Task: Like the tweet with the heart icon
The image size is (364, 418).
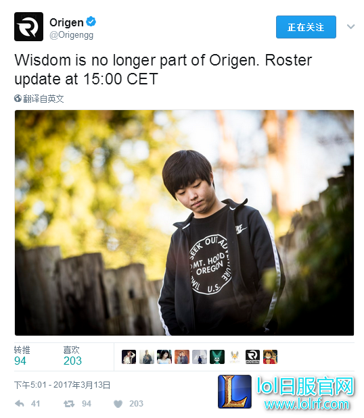Action: point(118,404)
